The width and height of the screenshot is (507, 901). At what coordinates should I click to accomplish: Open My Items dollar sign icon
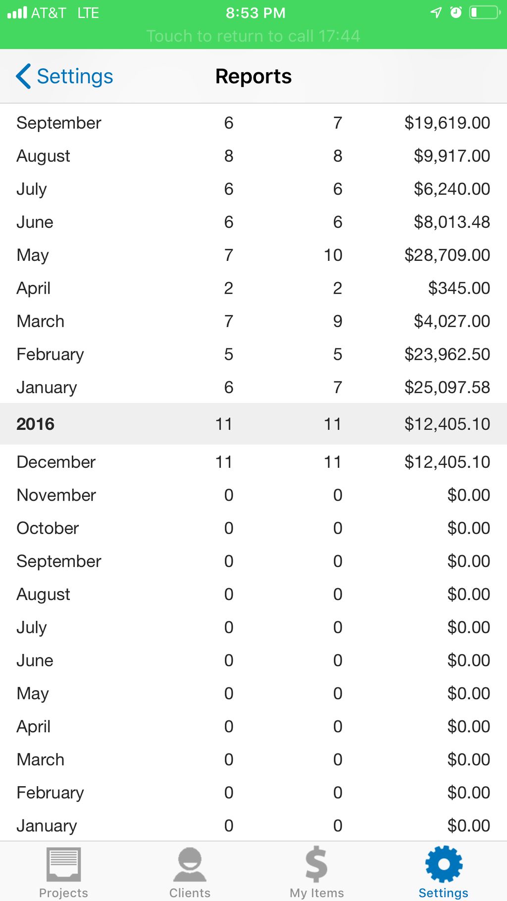pyautogui.click(x=316, y=864)
